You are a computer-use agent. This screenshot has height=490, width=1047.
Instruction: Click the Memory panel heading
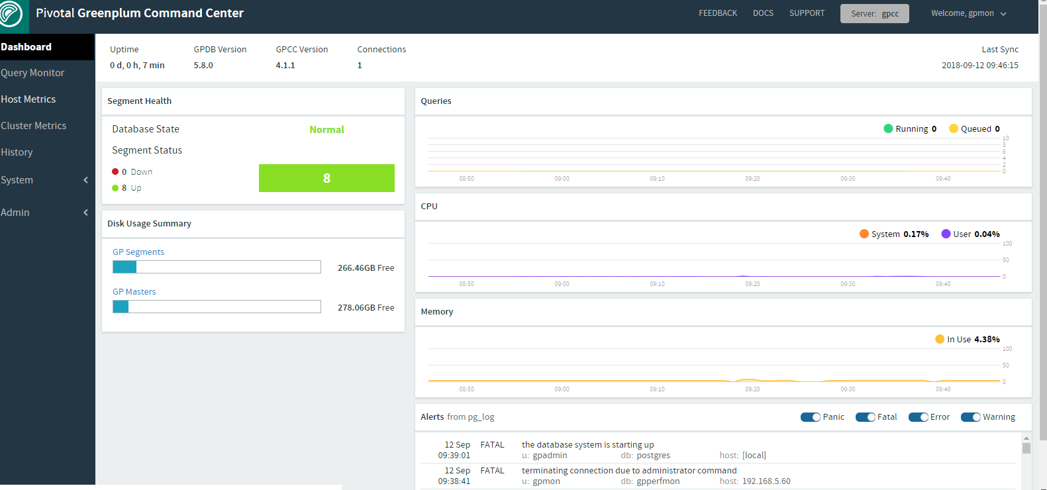pos(437,312)
